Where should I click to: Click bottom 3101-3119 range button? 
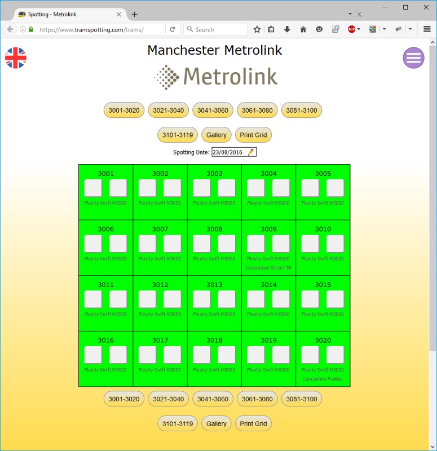coord(178,424)
